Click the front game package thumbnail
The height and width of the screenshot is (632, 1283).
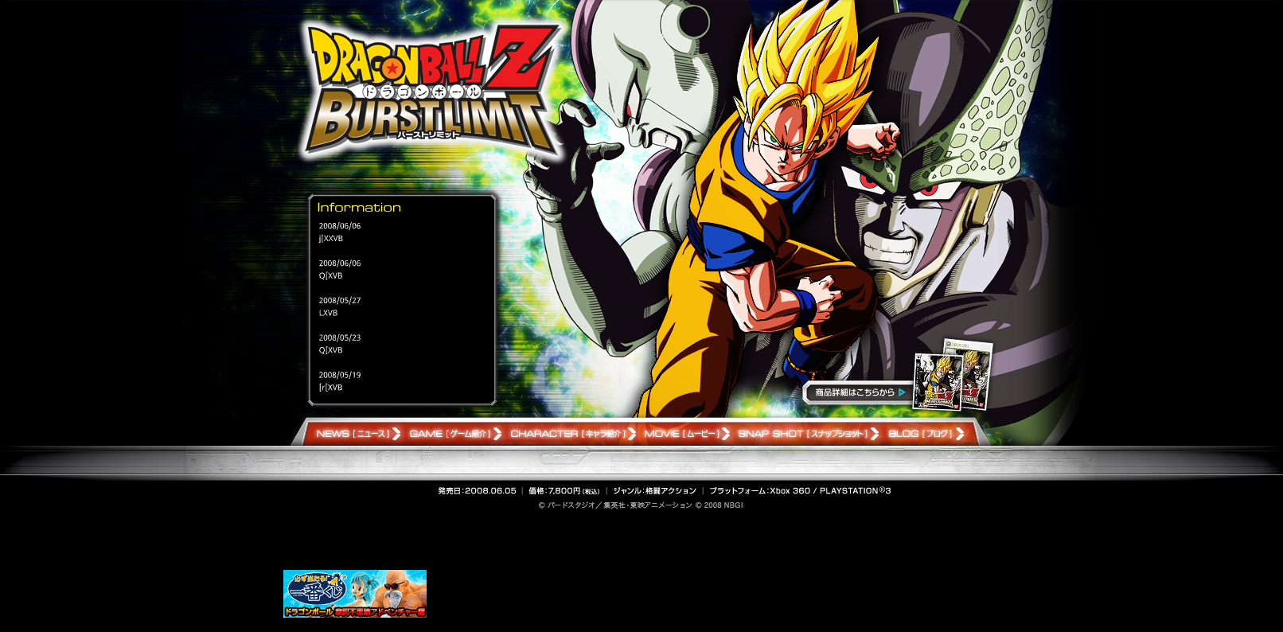[x=937, y=381]
